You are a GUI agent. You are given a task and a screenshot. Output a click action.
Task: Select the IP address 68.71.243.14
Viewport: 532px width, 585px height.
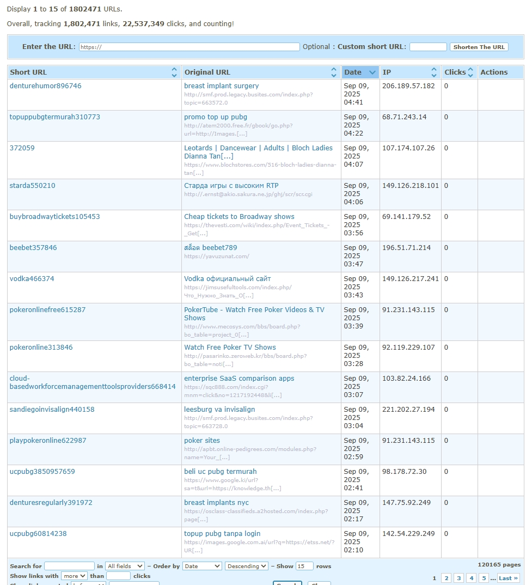coord(404,117)
